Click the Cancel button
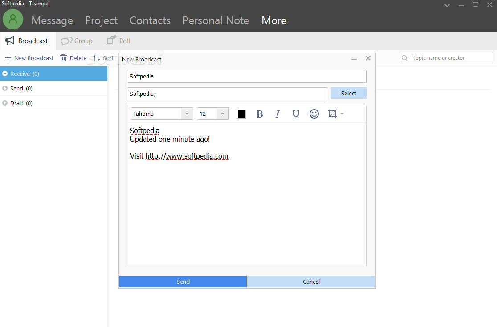This screenshot has height=327, width=497. (x=311, y=282)
